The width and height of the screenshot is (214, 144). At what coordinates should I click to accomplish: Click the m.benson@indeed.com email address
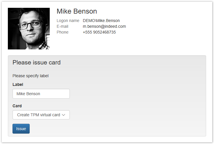tap(104, 26)
